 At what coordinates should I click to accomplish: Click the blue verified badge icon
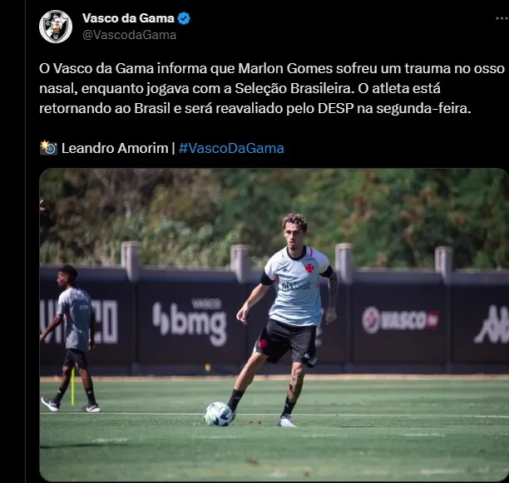184,18
